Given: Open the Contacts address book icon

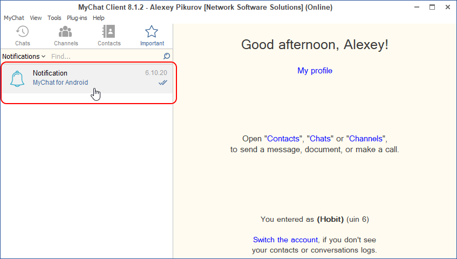Looking at the screenshot, I should pyautogui.click(x=109, y=32).
